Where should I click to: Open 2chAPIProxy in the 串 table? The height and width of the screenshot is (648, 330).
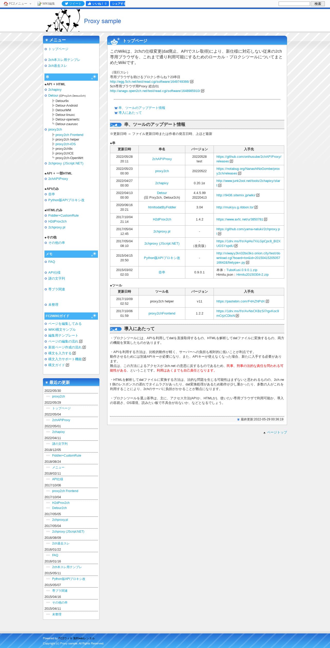[162, 159]
